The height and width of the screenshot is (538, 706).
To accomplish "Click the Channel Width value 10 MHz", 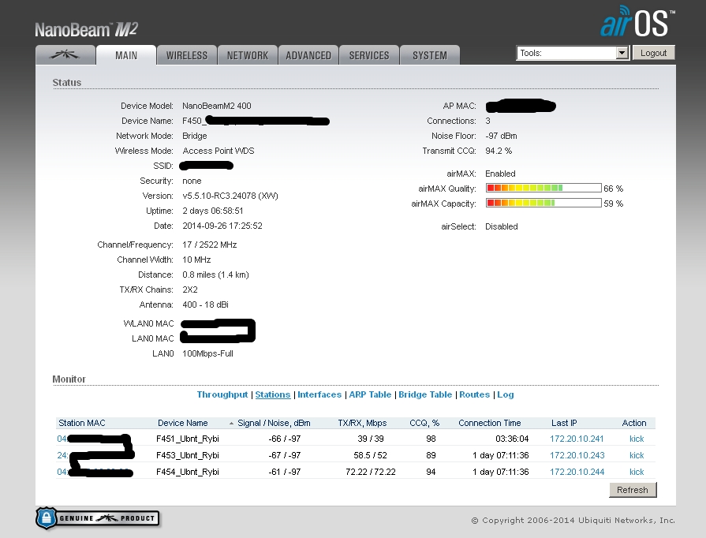I will coord(196,260).
